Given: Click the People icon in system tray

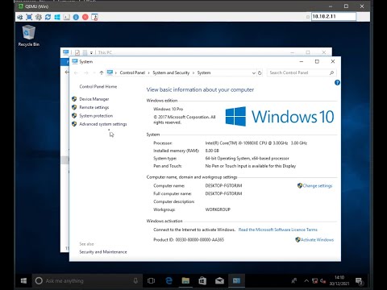Looking at the screenshot, I should [x=294, y=281].
